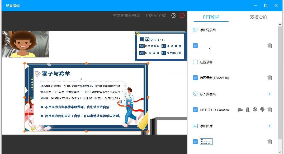Uncheck the background image layer checkbox
The image size is (284, 154).
coord(195,46)
